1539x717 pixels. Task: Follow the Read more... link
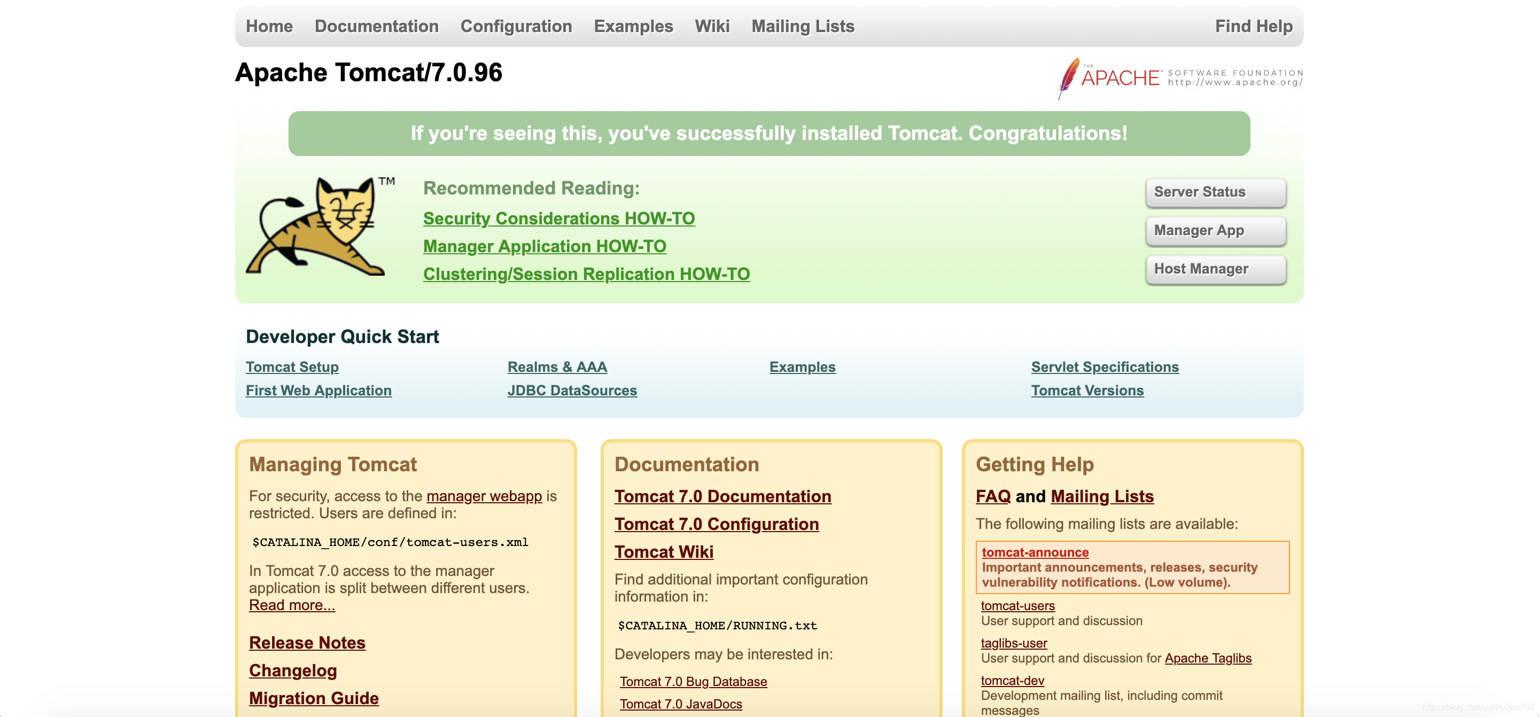coord(292,605)
